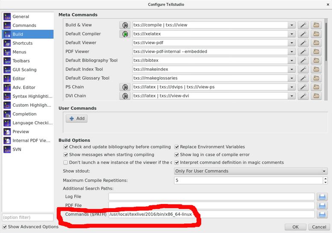Click the option filter search field
The width and height of the screenshot is (332, 233).
pyautogui.click(x=27, y=218)
